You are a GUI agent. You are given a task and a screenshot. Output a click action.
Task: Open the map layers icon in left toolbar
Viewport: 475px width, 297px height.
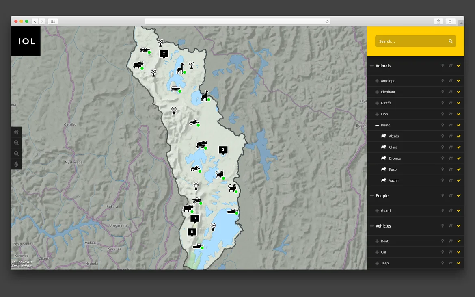pyautogui.click(x=16, y=164)
